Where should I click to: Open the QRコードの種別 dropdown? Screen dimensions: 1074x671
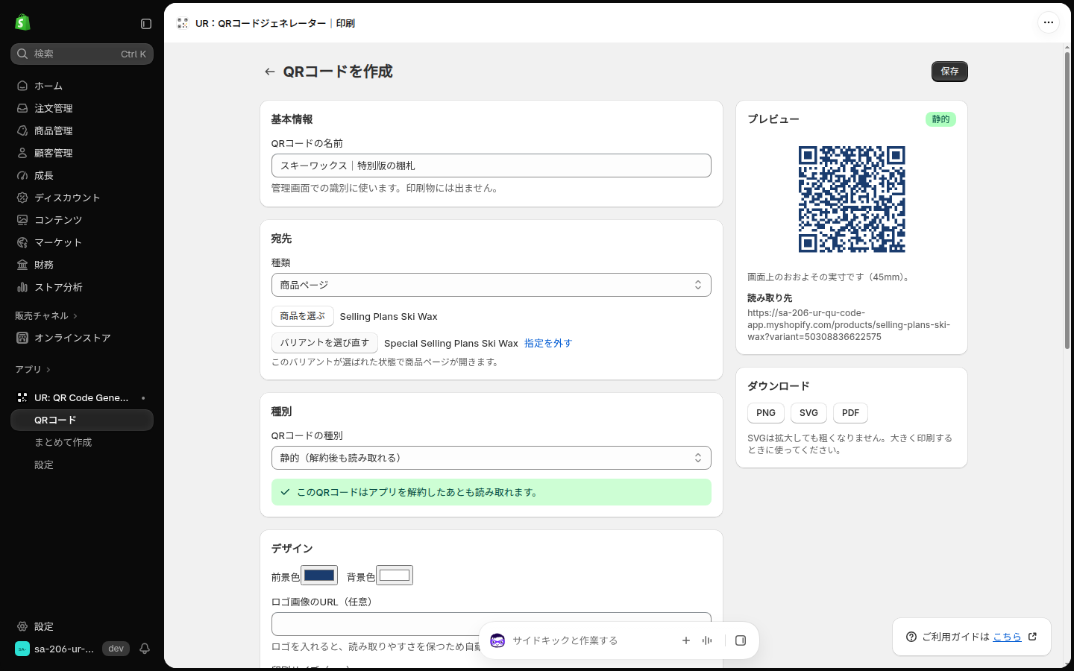(x=491, y=458)
